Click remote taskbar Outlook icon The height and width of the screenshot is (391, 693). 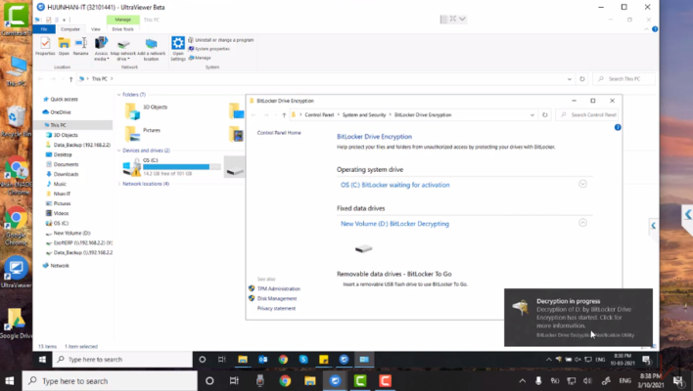(262, 359)
